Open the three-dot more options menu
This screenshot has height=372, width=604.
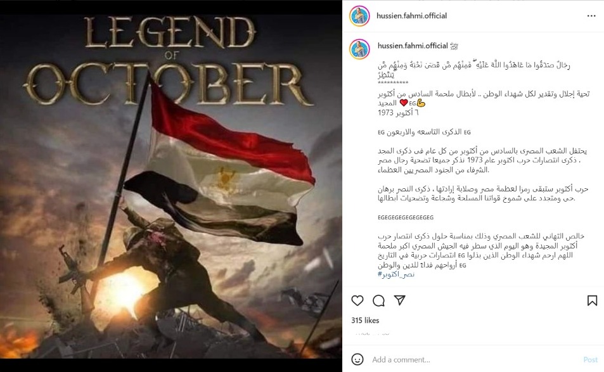pos(591,16)
